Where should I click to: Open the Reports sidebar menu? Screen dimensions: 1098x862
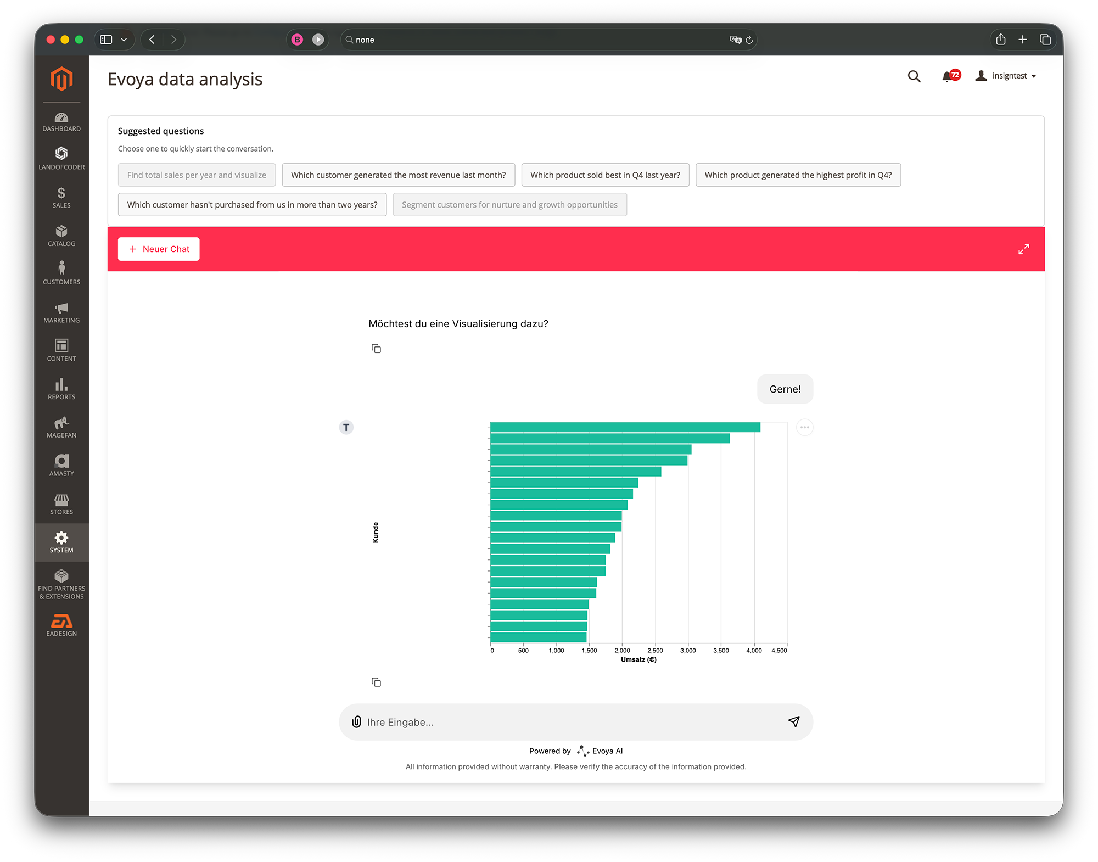(61, 389)
